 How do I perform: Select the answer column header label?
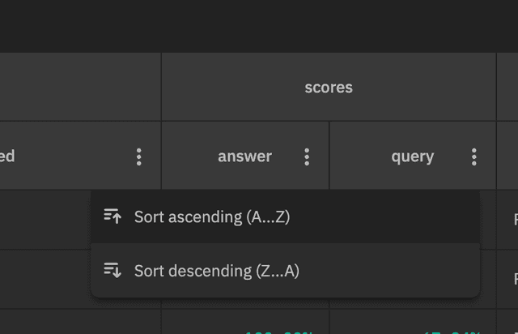[x=244, y=156]
